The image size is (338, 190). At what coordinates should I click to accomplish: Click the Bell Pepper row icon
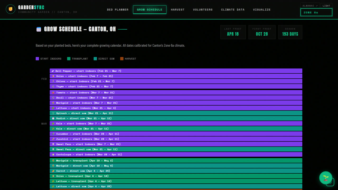[x=53, y=71]
